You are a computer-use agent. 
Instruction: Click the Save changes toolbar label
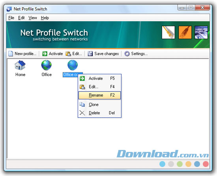pyautogui.click(x=107, y=53)
